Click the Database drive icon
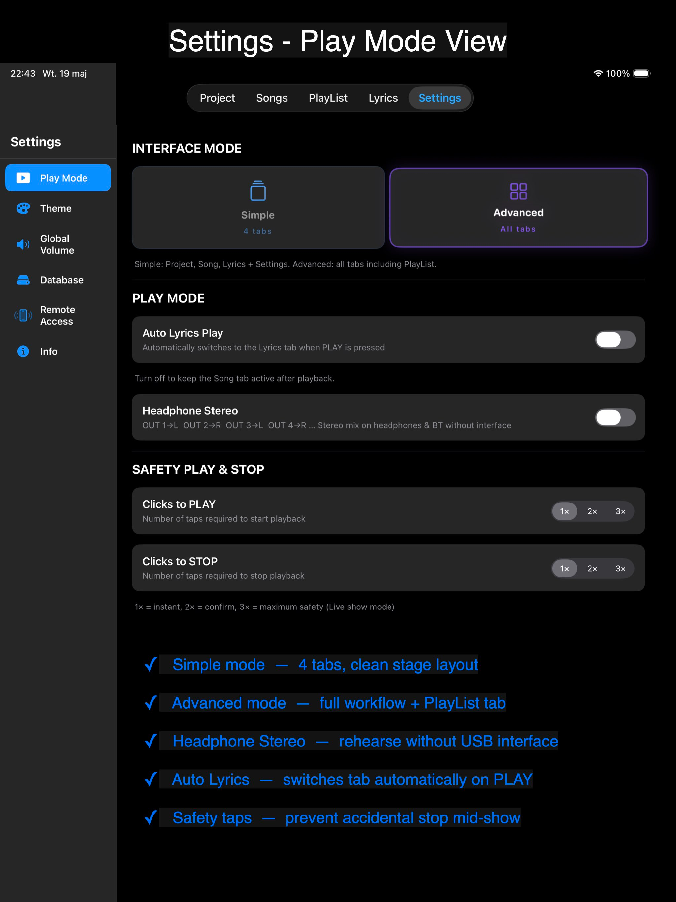Viewport: 676px width, 902px height. pos(23,280)
